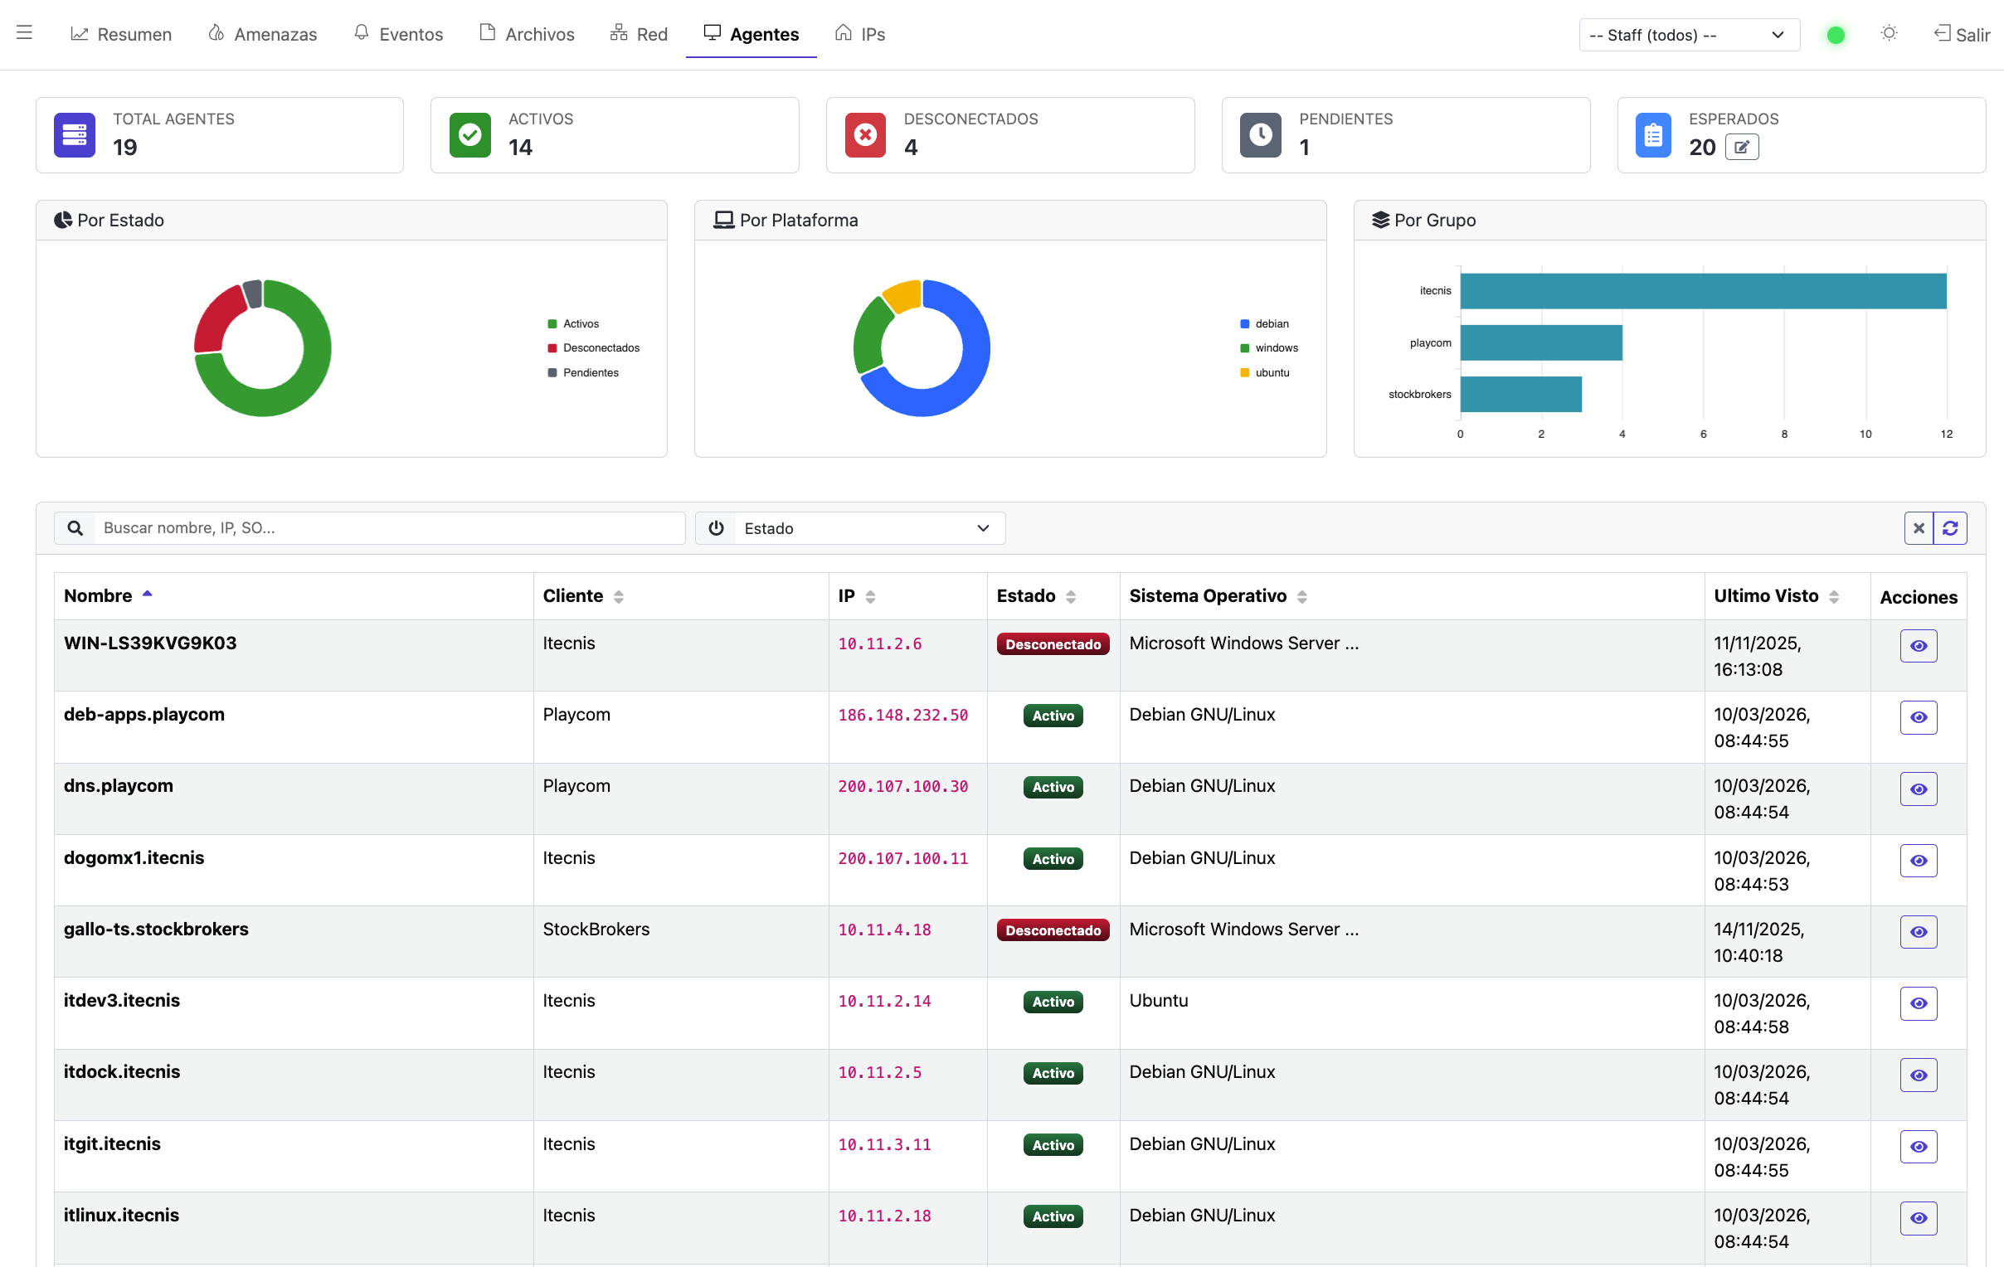
Task: Click the Salir logout link
Action: (x=1961, y=34)
